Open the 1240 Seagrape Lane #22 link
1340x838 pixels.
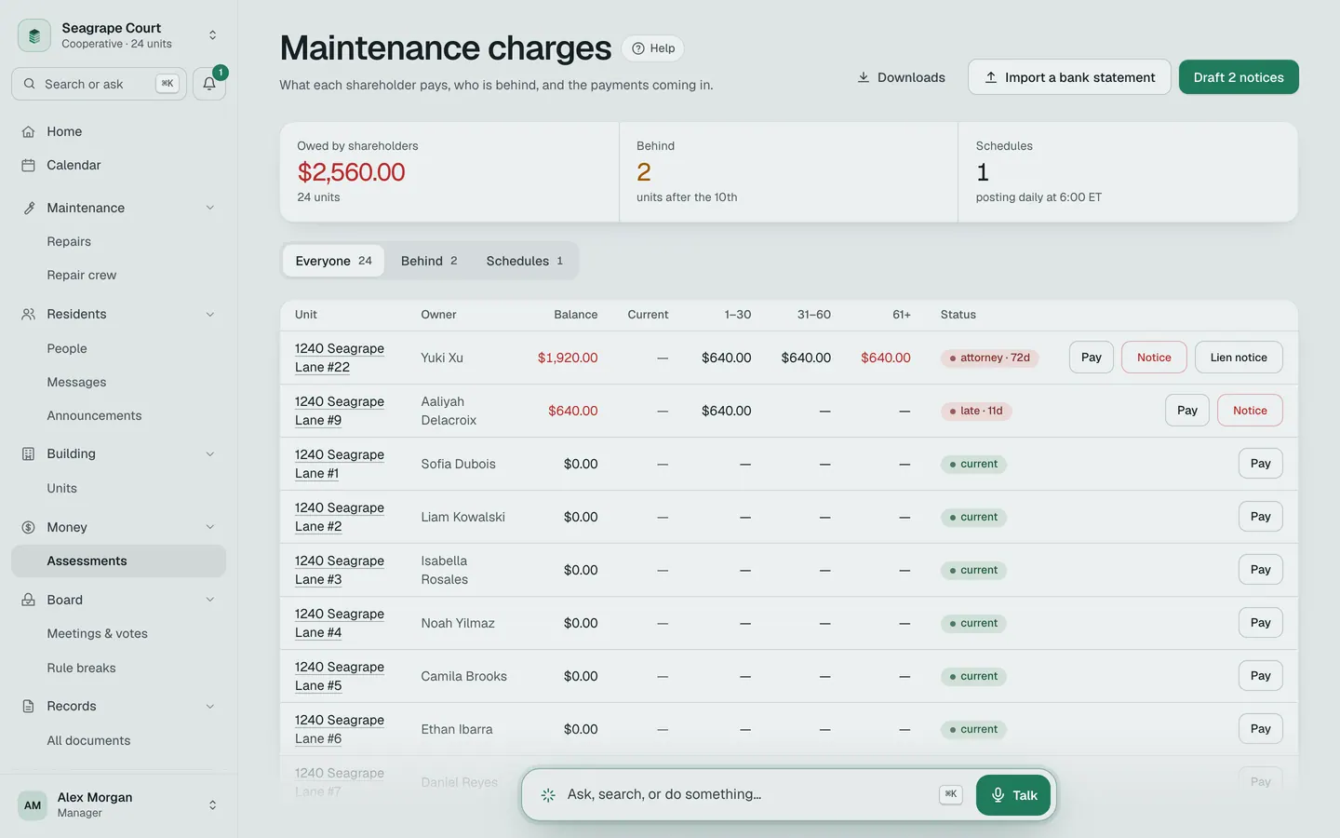click(x=340, y=358)
